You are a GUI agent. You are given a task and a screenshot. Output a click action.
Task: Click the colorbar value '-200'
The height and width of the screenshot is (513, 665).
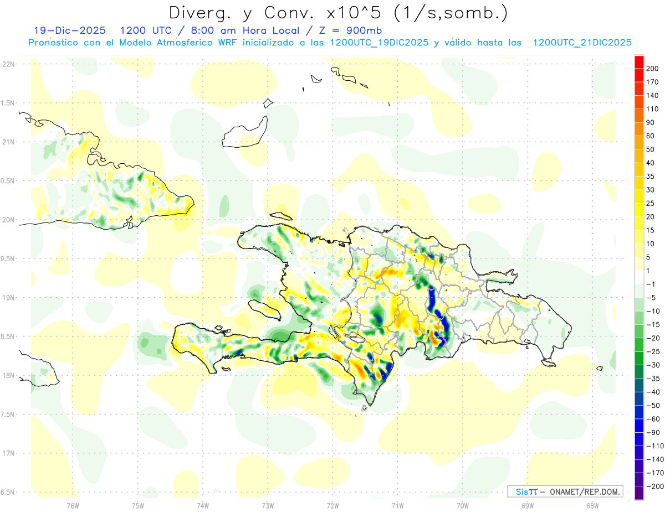click(654, 486)
